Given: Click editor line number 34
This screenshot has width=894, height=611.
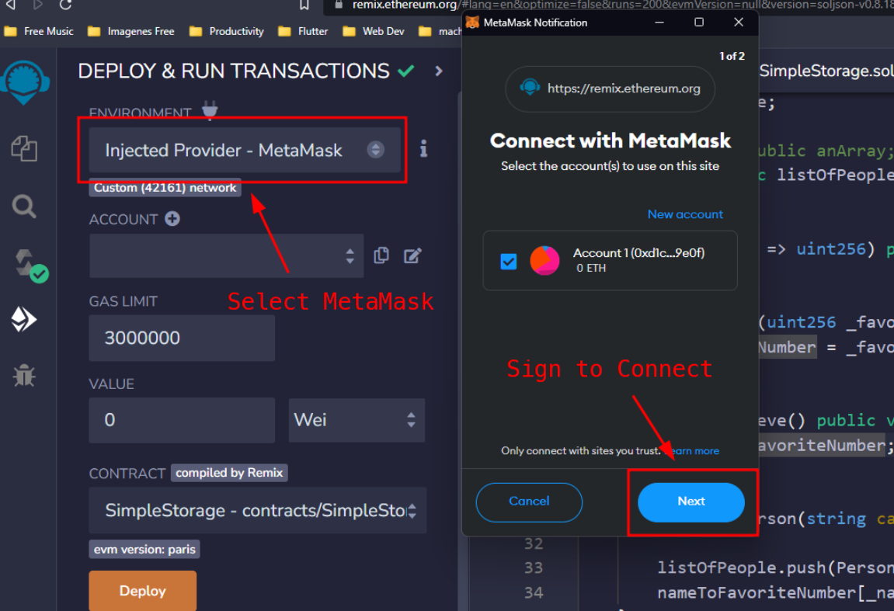Looking at the screenshot, I should 534,593.
